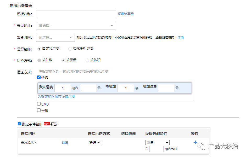This screenshot has height=157, width=246.
Task: Click 为指定地区城市设置运费 link
Action: 56,97
